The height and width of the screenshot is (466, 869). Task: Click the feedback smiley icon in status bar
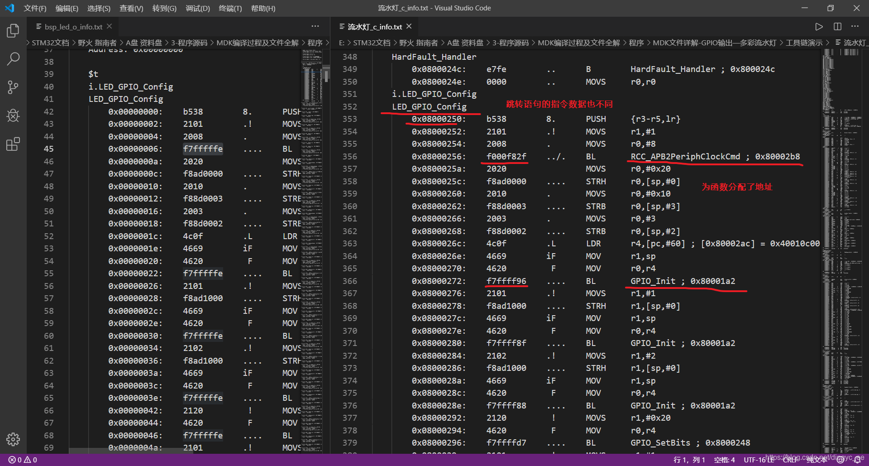[x=841, y=460]
